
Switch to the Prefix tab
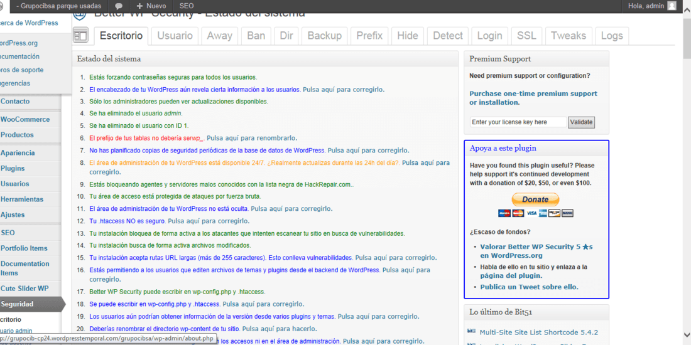point(369,36)
